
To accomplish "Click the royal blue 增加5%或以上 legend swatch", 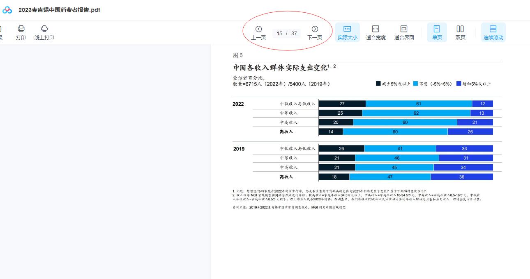I will [459, 84].
